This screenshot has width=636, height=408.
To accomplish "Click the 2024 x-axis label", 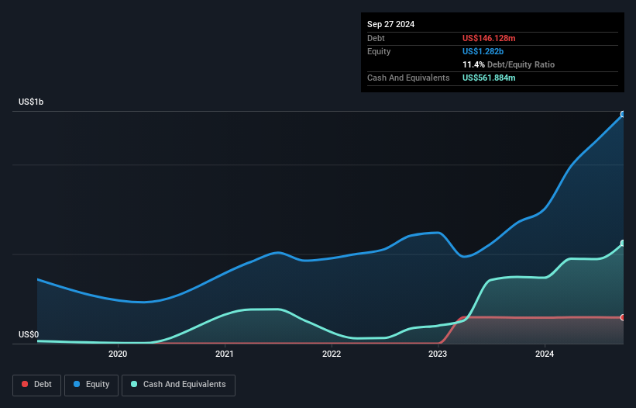I will coord(545,354).
